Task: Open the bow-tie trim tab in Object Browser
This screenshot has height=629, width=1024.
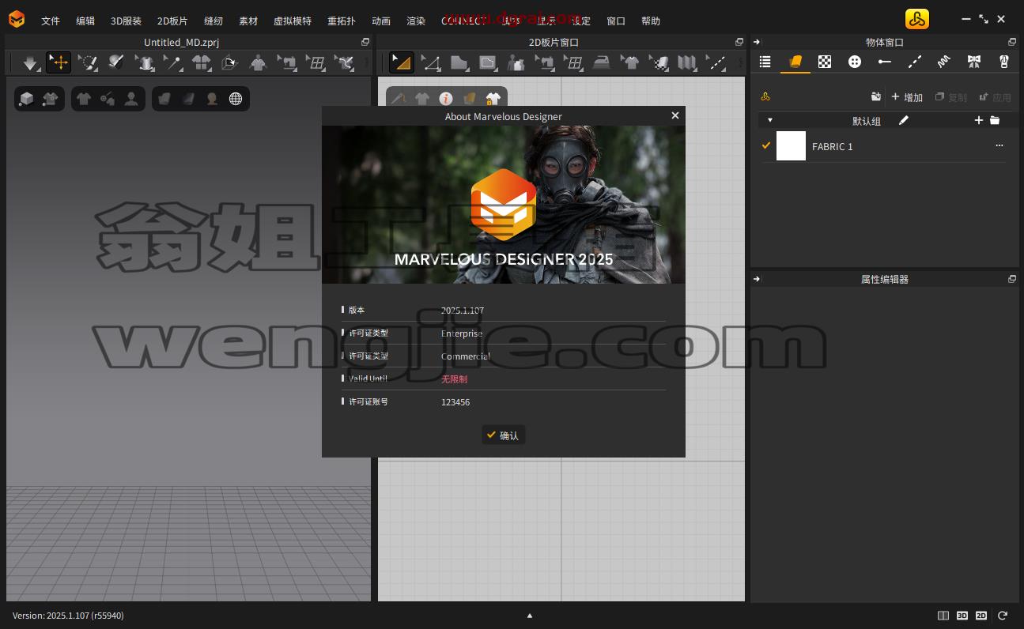Action: 974,62
